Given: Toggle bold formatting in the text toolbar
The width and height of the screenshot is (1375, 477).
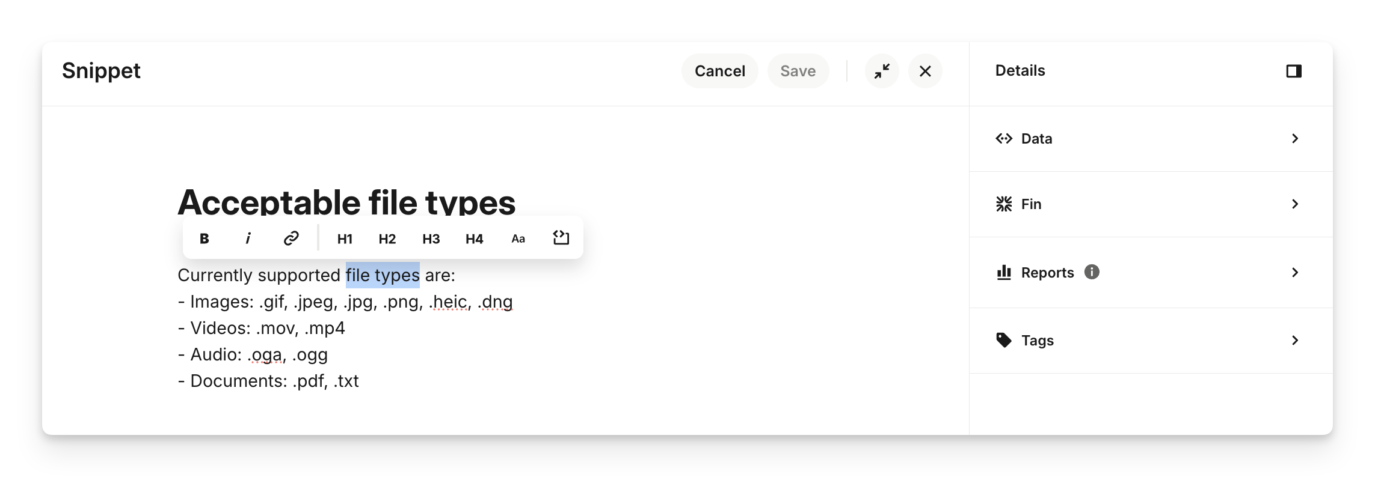Looking at the screenshot, I should point(205,239).
